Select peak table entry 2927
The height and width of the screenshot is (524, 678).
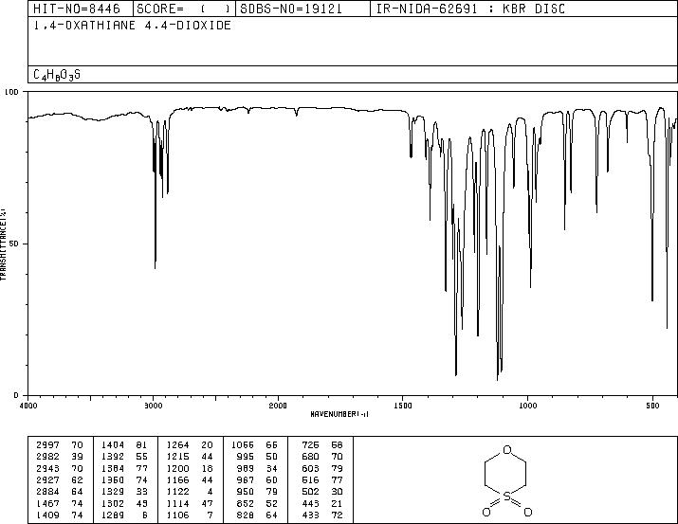47,479
